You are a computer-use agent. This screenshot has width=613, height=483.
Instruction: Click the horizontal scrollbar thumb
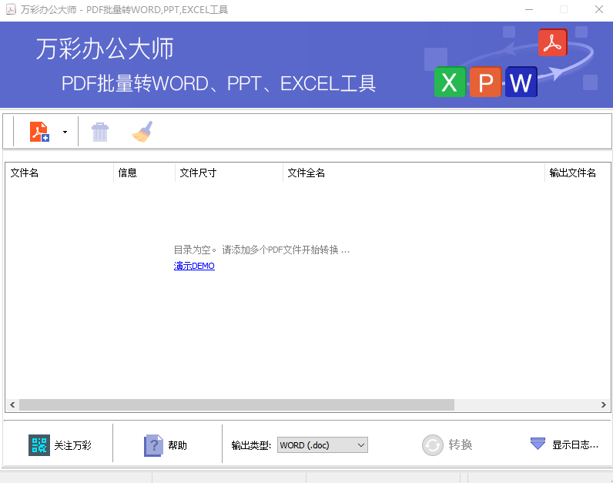click(236, 404)
